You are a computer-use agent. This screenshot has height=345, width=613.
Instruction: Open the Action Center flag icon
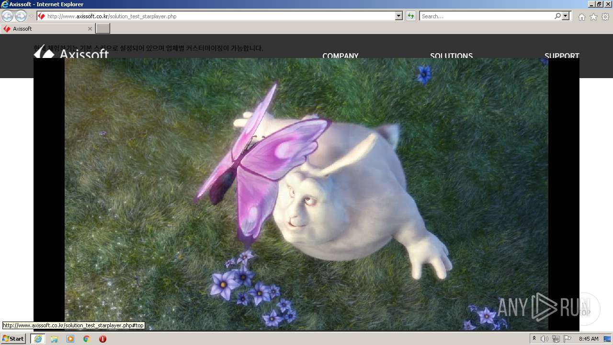click(568, 339)
